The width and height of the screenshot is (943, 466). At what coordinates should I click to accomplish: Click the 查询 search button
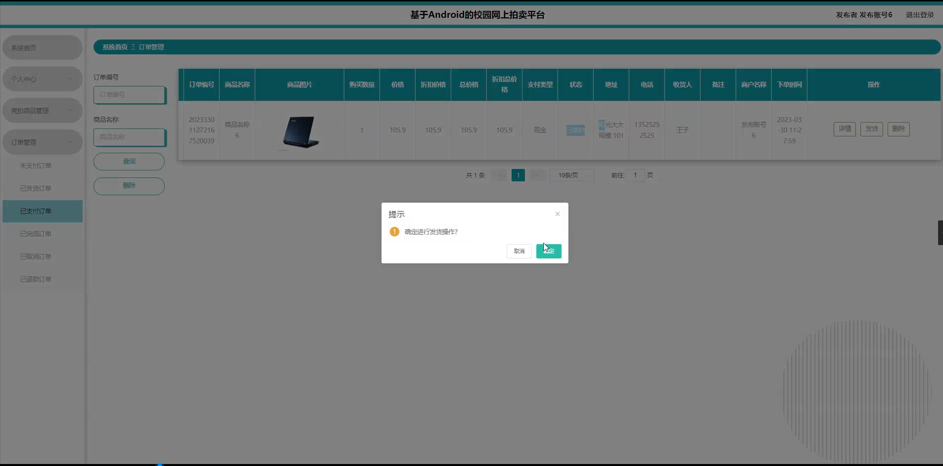click(x=129, y=161)
